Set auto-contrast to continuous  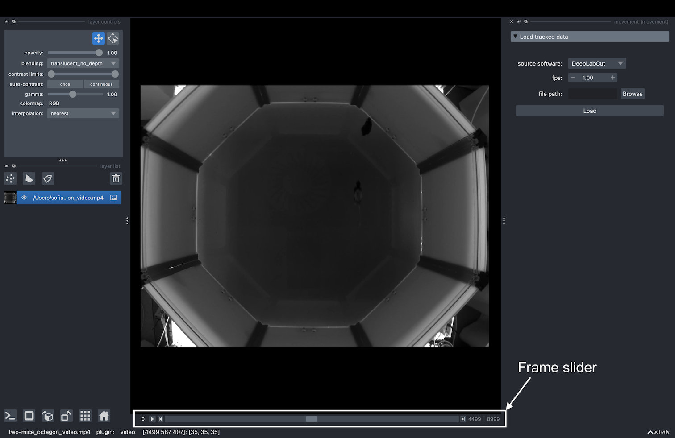pos(101,84)
